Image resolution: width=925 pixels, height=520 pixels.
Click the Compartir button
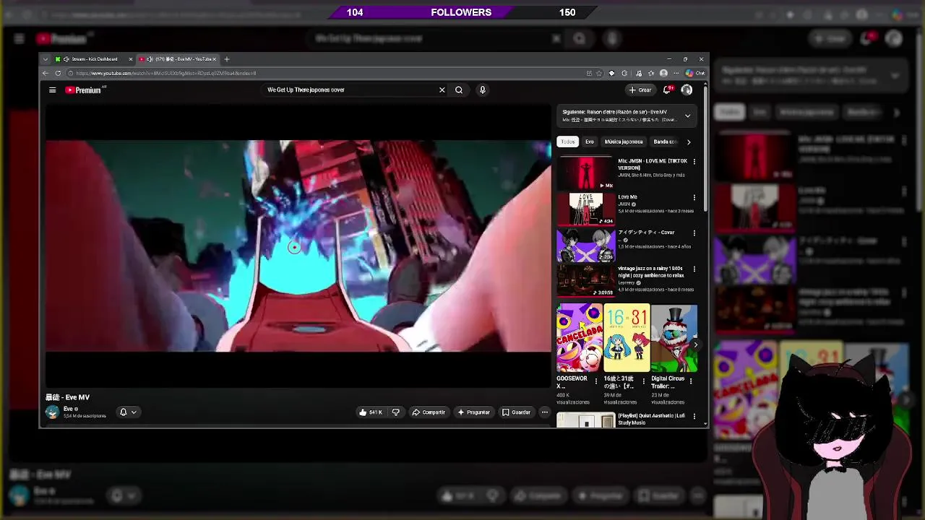tap(429, 412)
